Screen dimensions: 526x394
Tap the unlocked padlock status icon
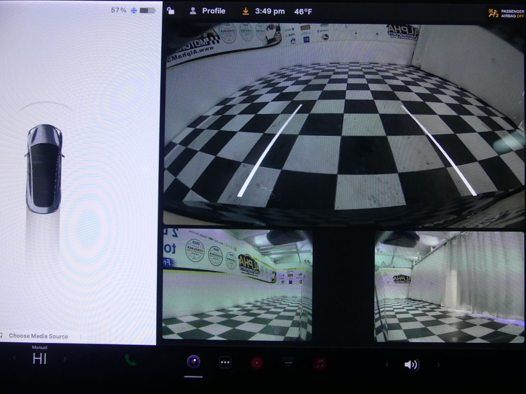(170, 11)
